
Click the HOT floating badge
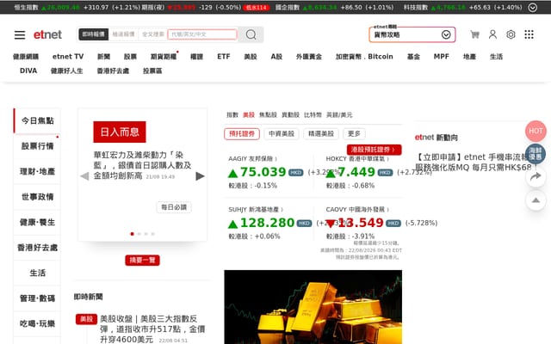536,131
